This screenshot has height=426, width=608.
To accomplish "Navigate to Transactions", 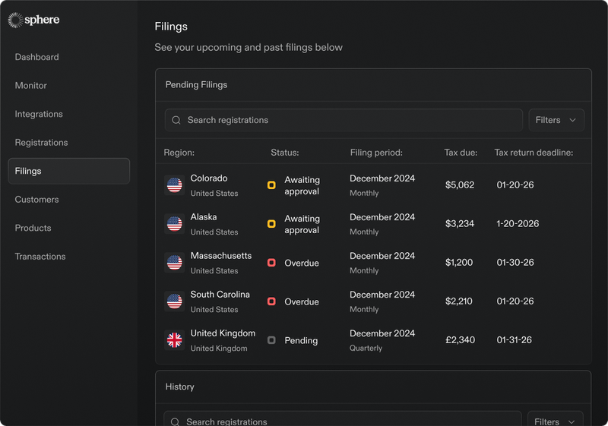I will (40, 257).
